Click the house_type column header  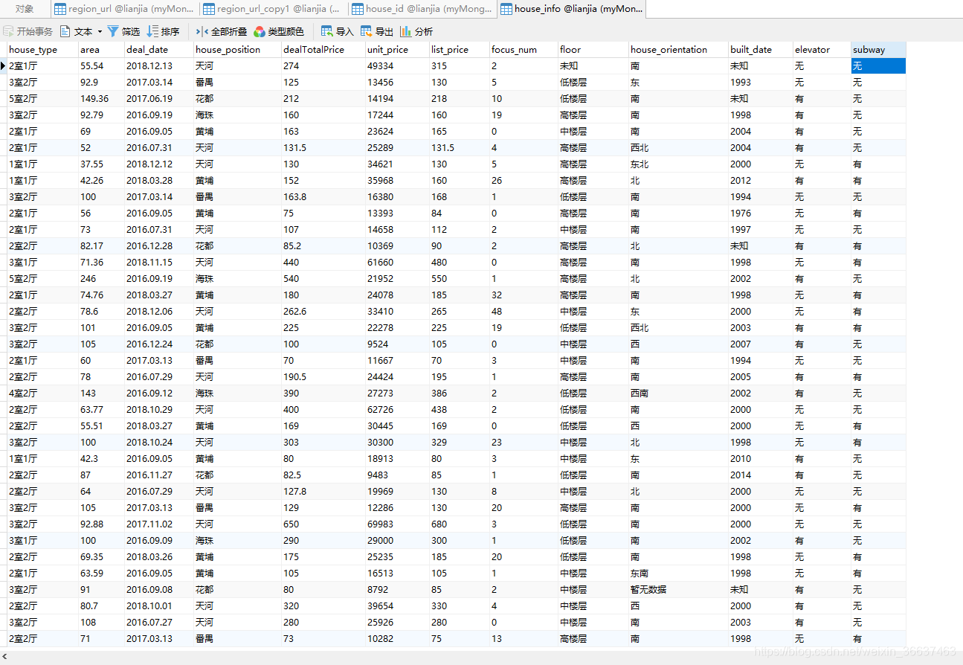pos(42,50)
